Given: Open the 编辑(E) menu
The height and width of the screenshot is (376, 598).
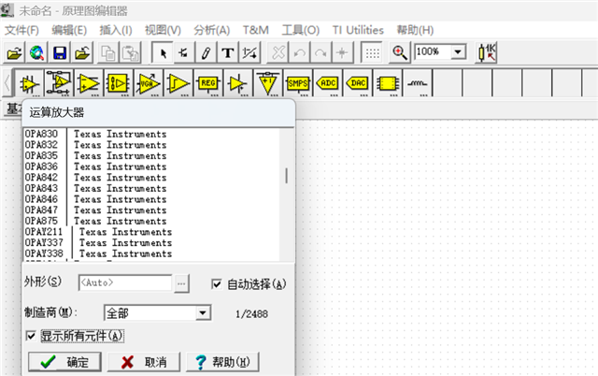Looking at the screenshot, I should pos(69,30).
